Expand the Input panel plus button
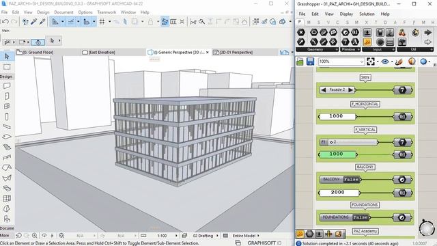 pos(393,49)
